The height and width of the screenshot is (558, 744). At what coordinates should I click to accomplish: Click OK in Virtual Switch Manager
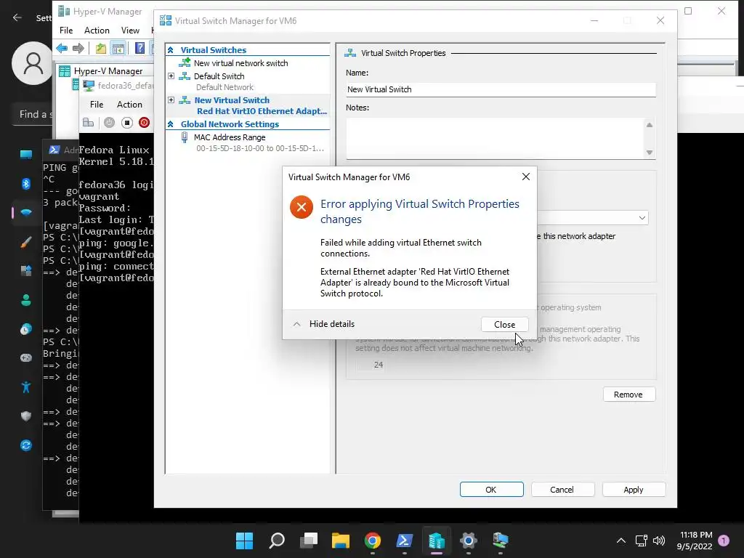[491, 490]
